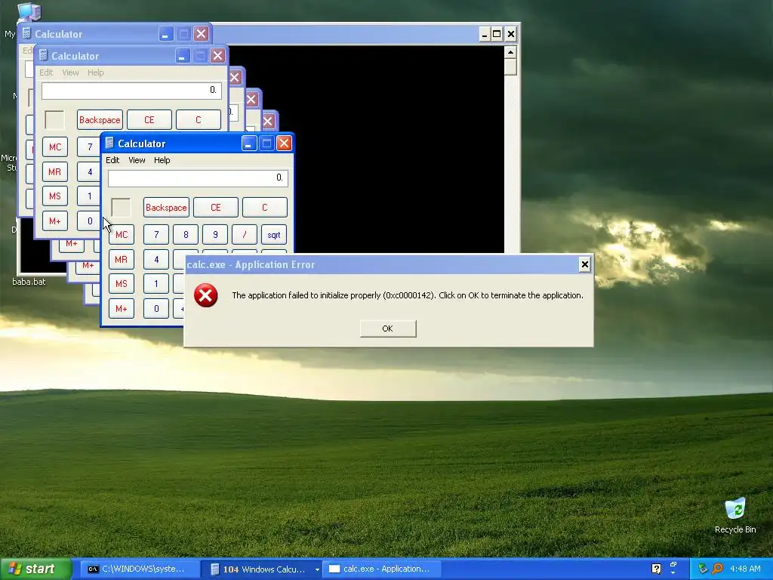
Task: Click MS in the front Calculator
Action: click(x=122, y=284)
